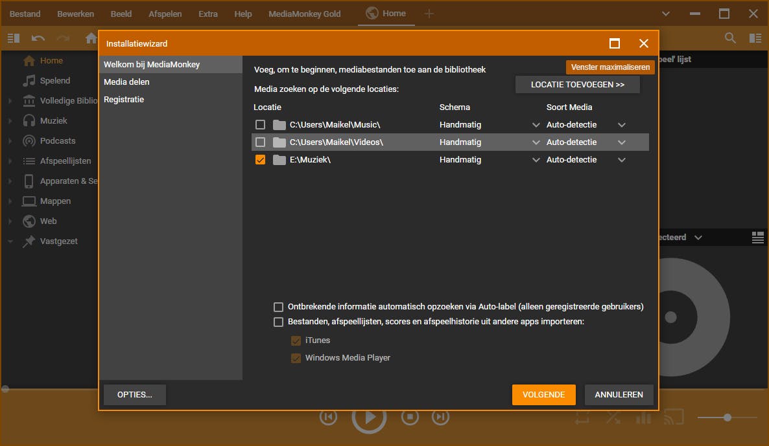Open Bestand menu

click(x=25, y=14)
